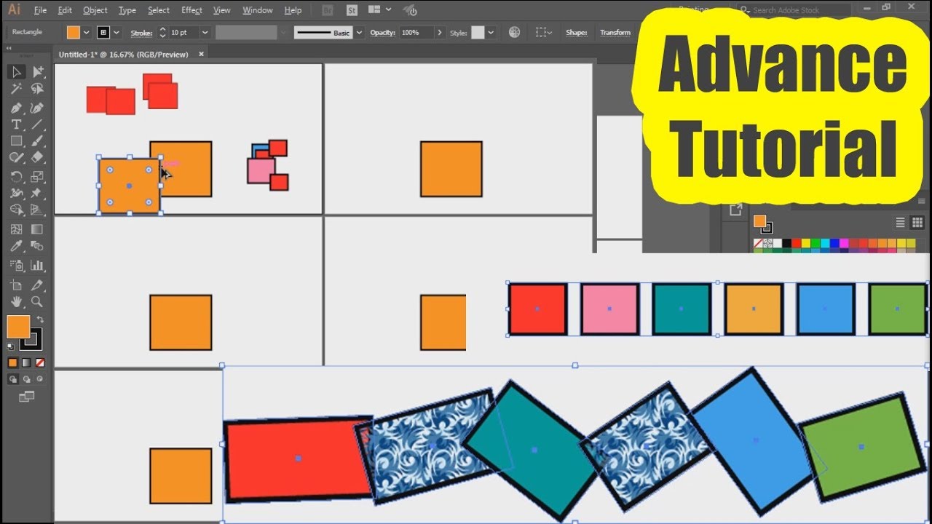Screen dimensions: 932x524
Task: Select the Rotate tool
Action: pyautogui.click(x=16, y=177)
